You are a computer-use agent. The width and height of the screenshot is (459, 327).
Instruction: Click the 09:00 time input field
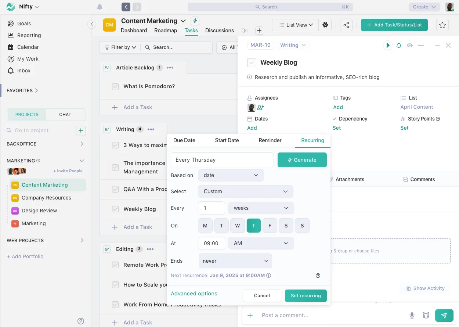[212, 243]
